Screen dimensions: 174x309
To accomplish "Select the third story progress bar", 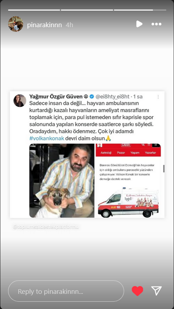I will point(140,10).
